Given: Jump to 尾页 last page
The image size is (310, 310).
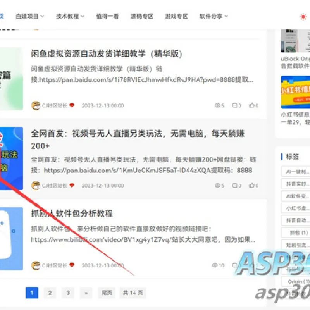Looking at the screenshot, I should (107, 293).
